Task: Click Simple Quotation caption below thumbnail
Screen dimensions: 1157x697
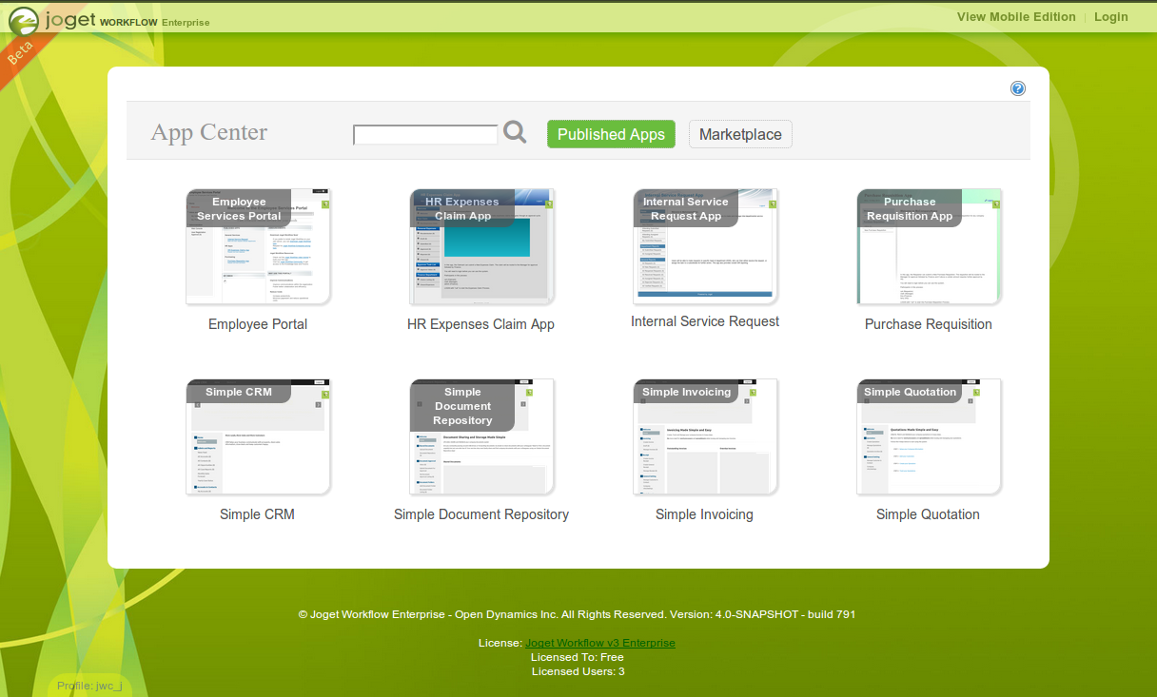Action: click(928, 514)
